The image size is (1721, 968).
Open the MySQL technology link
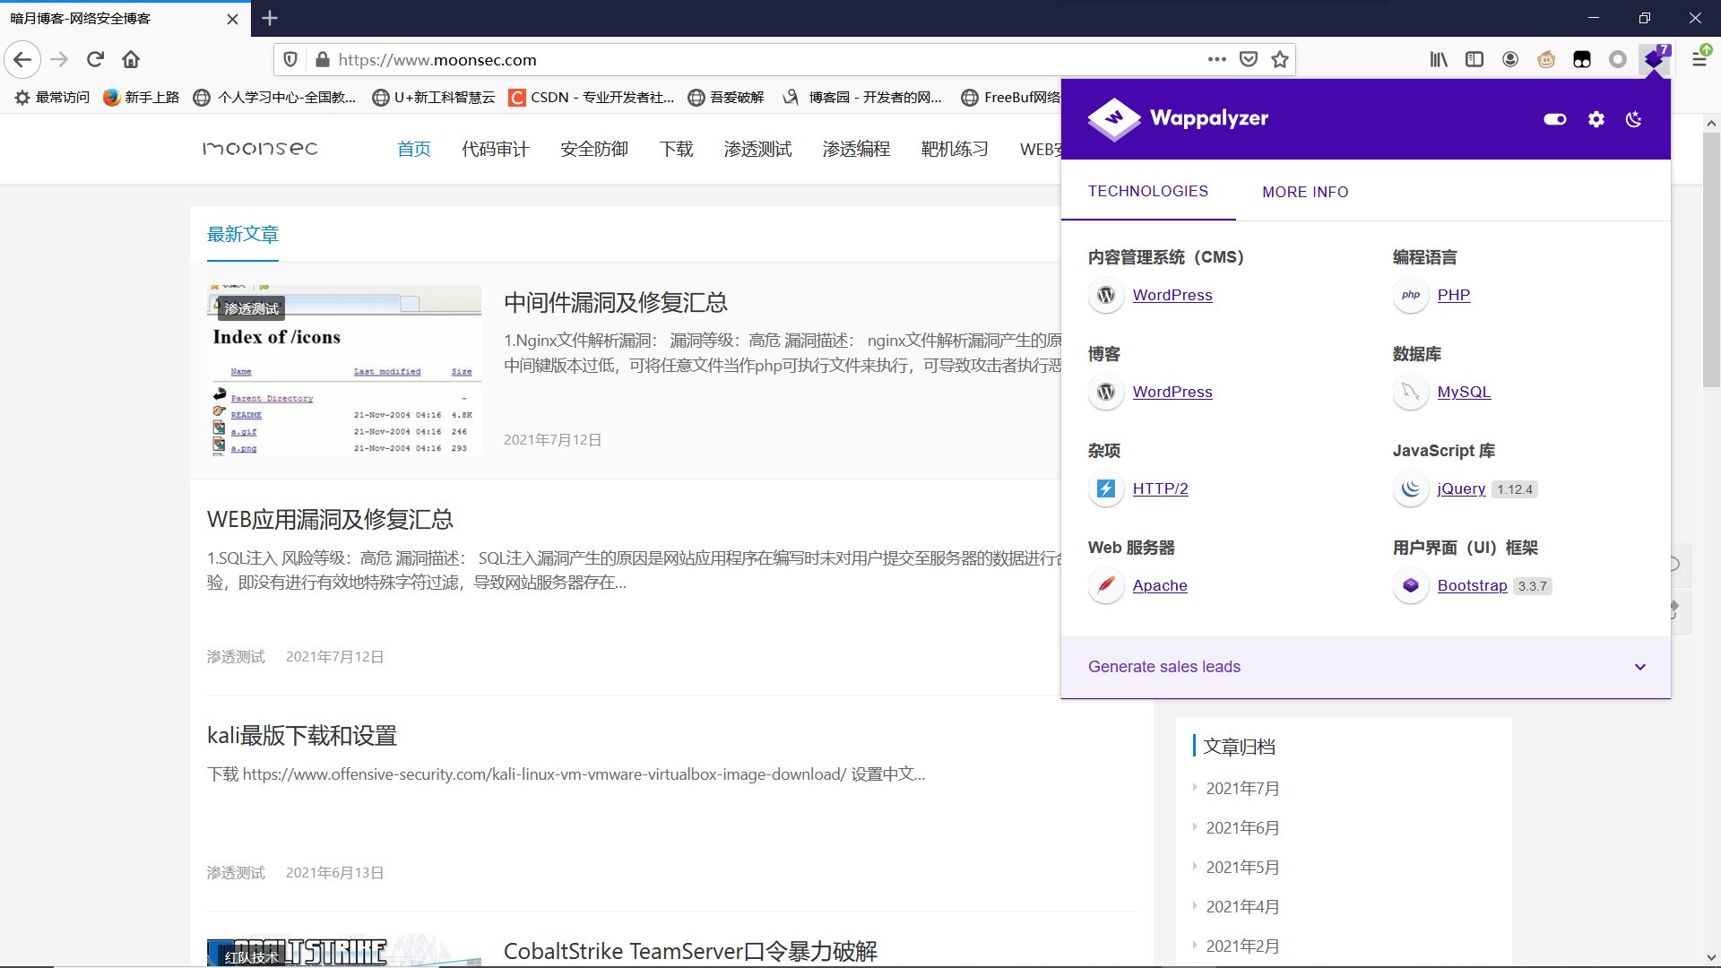[x=1464, y=392]
